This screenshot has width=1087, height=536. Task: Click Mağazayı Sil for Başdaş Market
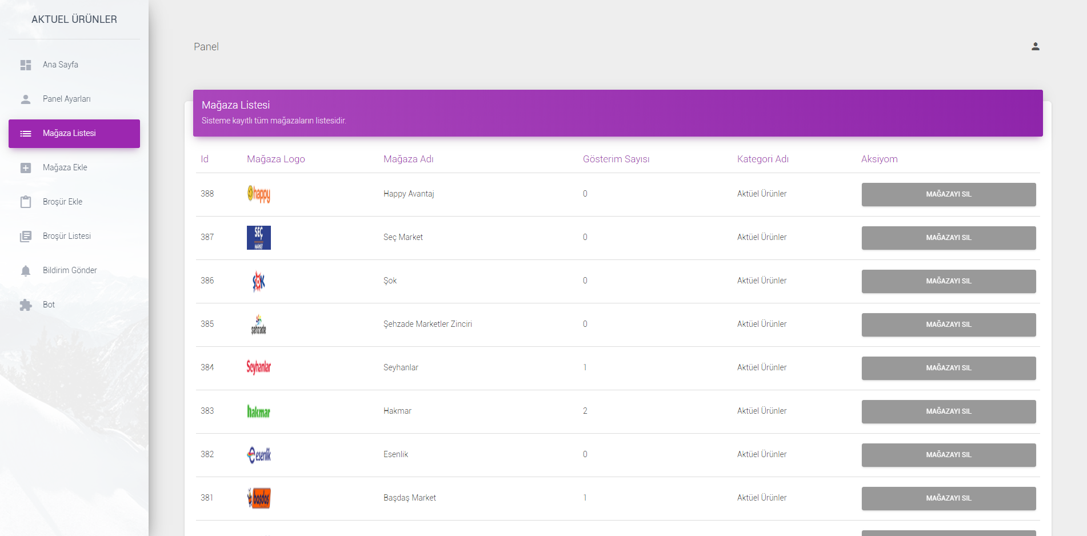click(x=949, y=498)
